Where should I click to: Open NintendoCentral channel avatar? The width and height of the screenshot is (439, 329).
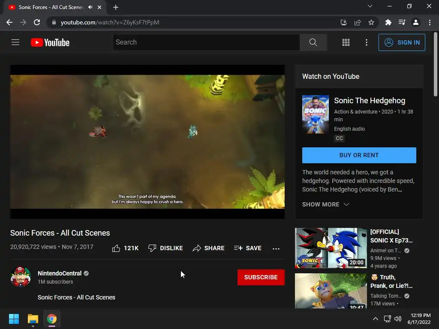(21, 277)
